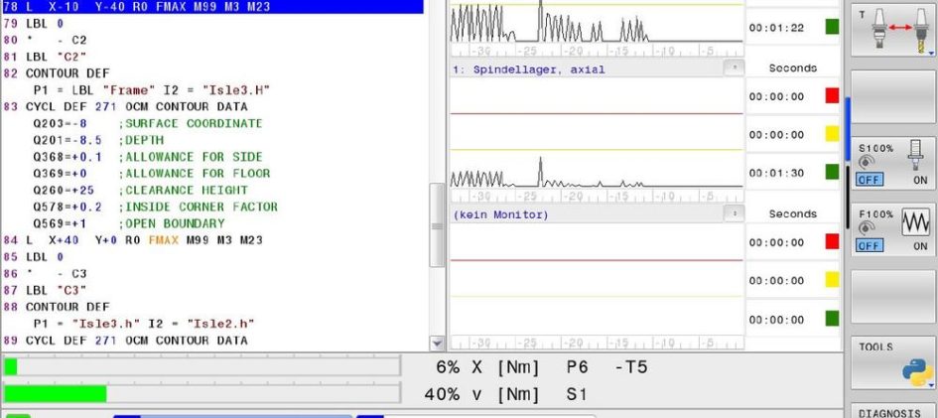The width and height of the screenshot is (938, 418).
Task: Switch S100% spindle override to OFF
Action: [870, 180]
